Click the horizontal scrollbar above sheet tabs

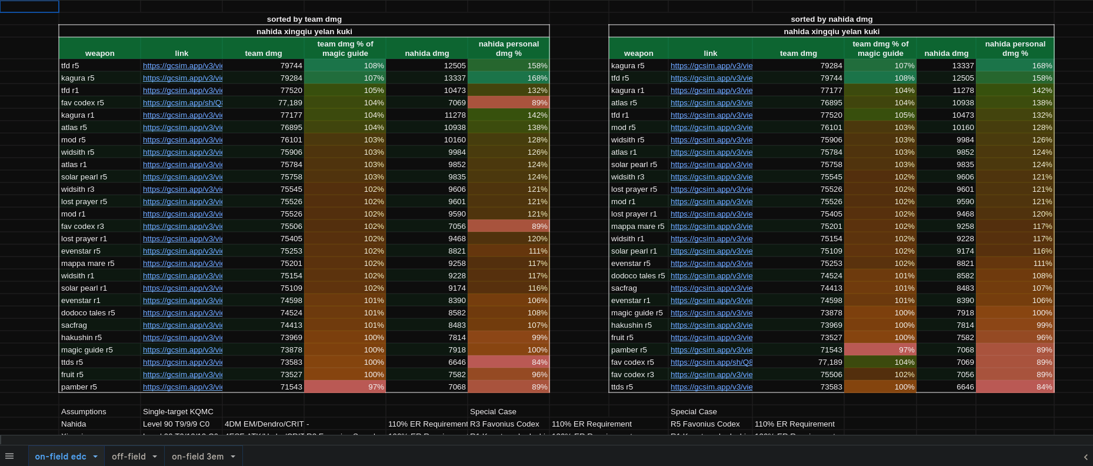[x=546, y=440]
